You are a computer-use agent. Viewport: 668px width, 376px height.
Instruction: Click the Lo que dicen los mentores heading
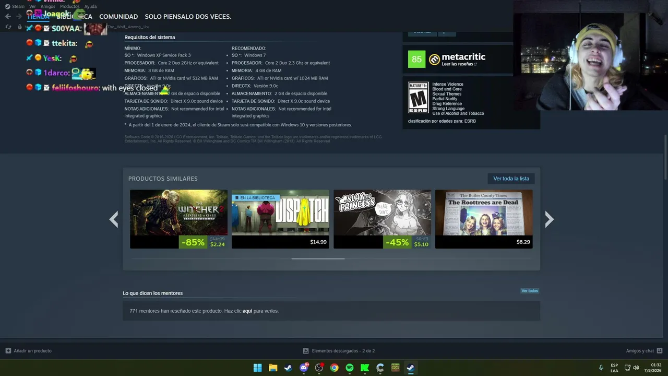click(x=153, y=293)
